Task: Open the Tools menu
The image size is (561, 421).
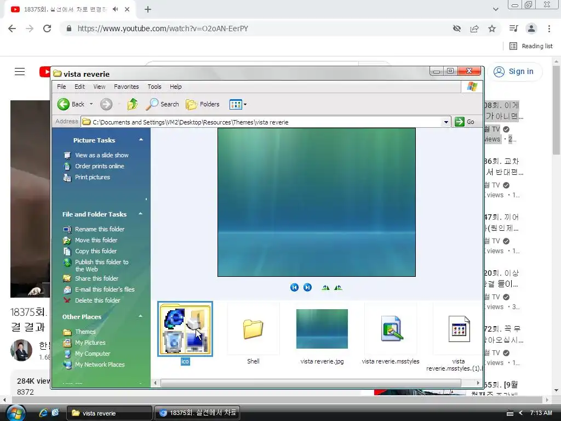Action: click(154, 87)
